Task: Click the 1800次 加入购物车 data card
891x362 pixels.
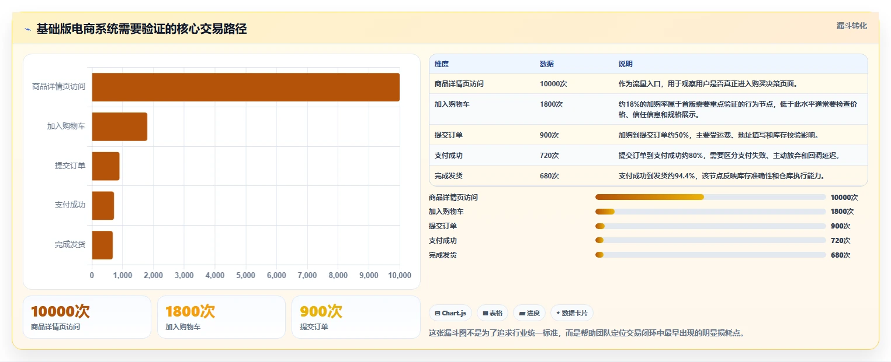Action: (x=221, y=317)
